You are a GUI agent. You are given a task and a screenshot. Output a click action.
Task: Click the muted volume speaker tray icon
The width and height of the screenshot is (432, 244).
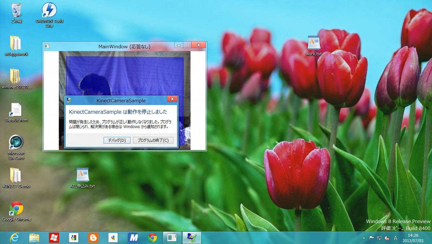(387, 238)
